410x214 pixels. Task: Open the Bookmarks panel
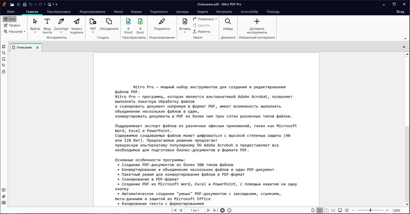coord(4,59)
